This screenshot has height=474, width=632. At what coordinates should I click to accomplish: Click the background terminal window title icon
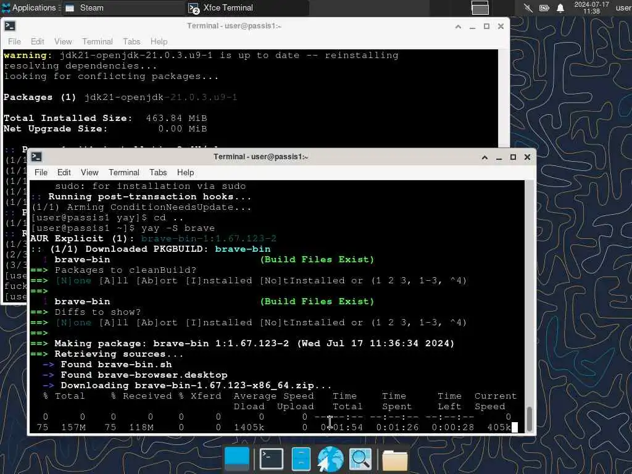click(x=10, y=26)
